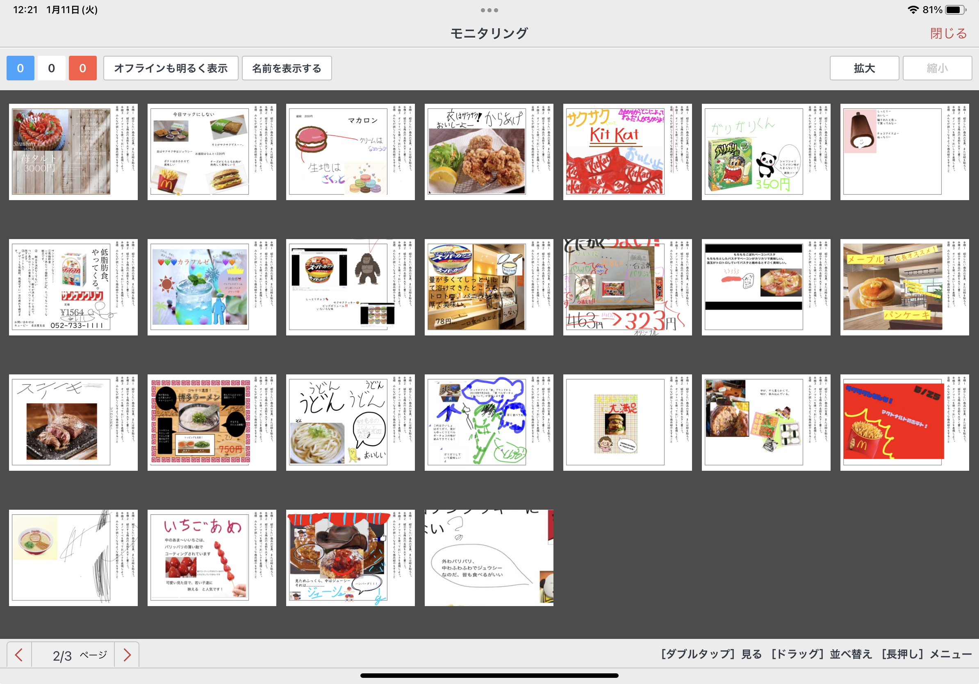Image resolution: width=979 pixels, height=684 pixels.
Task: Toggle オフラインも明るく表示
Action: click(x=171, y=68)
